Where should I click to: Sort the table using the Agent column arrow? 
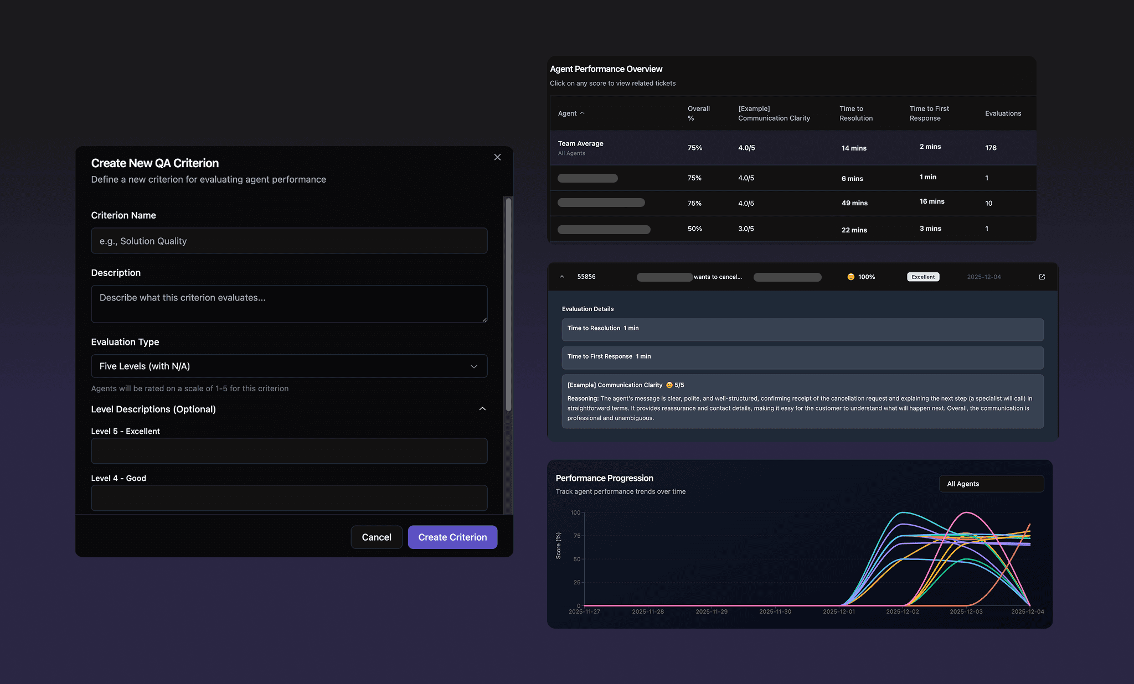[582, 113]
